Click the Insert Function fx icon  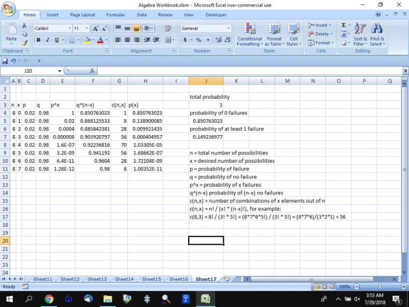(92, 71)
